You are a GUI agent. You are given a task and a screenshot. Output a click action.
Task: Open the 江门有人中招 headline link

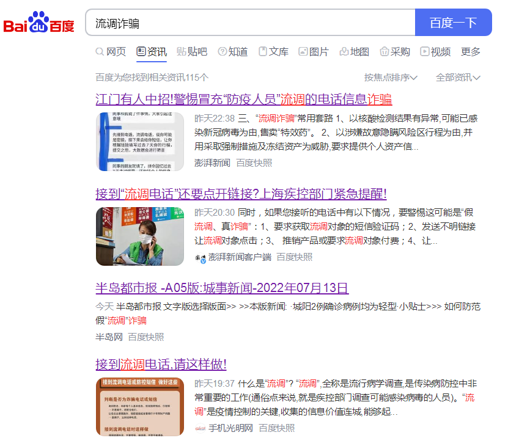pyautogui.click(x=243, y=100)
